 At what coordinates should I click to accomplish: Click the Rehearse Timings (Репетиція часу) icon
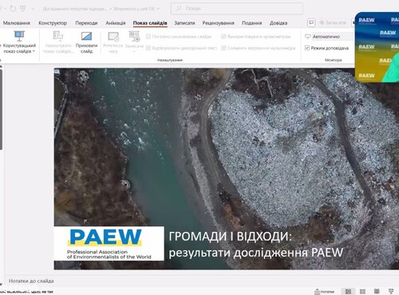click(113, 37)
